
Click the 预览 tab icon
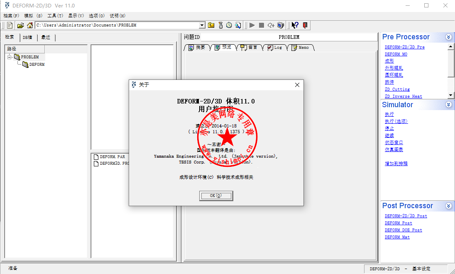point(217,48)
